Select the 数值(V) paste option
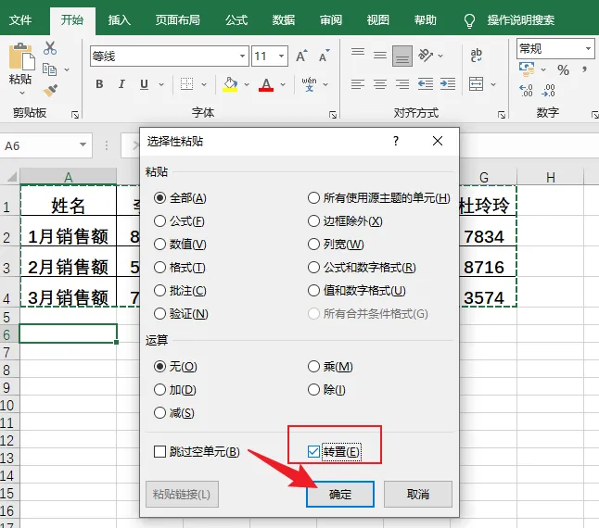Screen dimensions: 599x528 click(180, 245)
